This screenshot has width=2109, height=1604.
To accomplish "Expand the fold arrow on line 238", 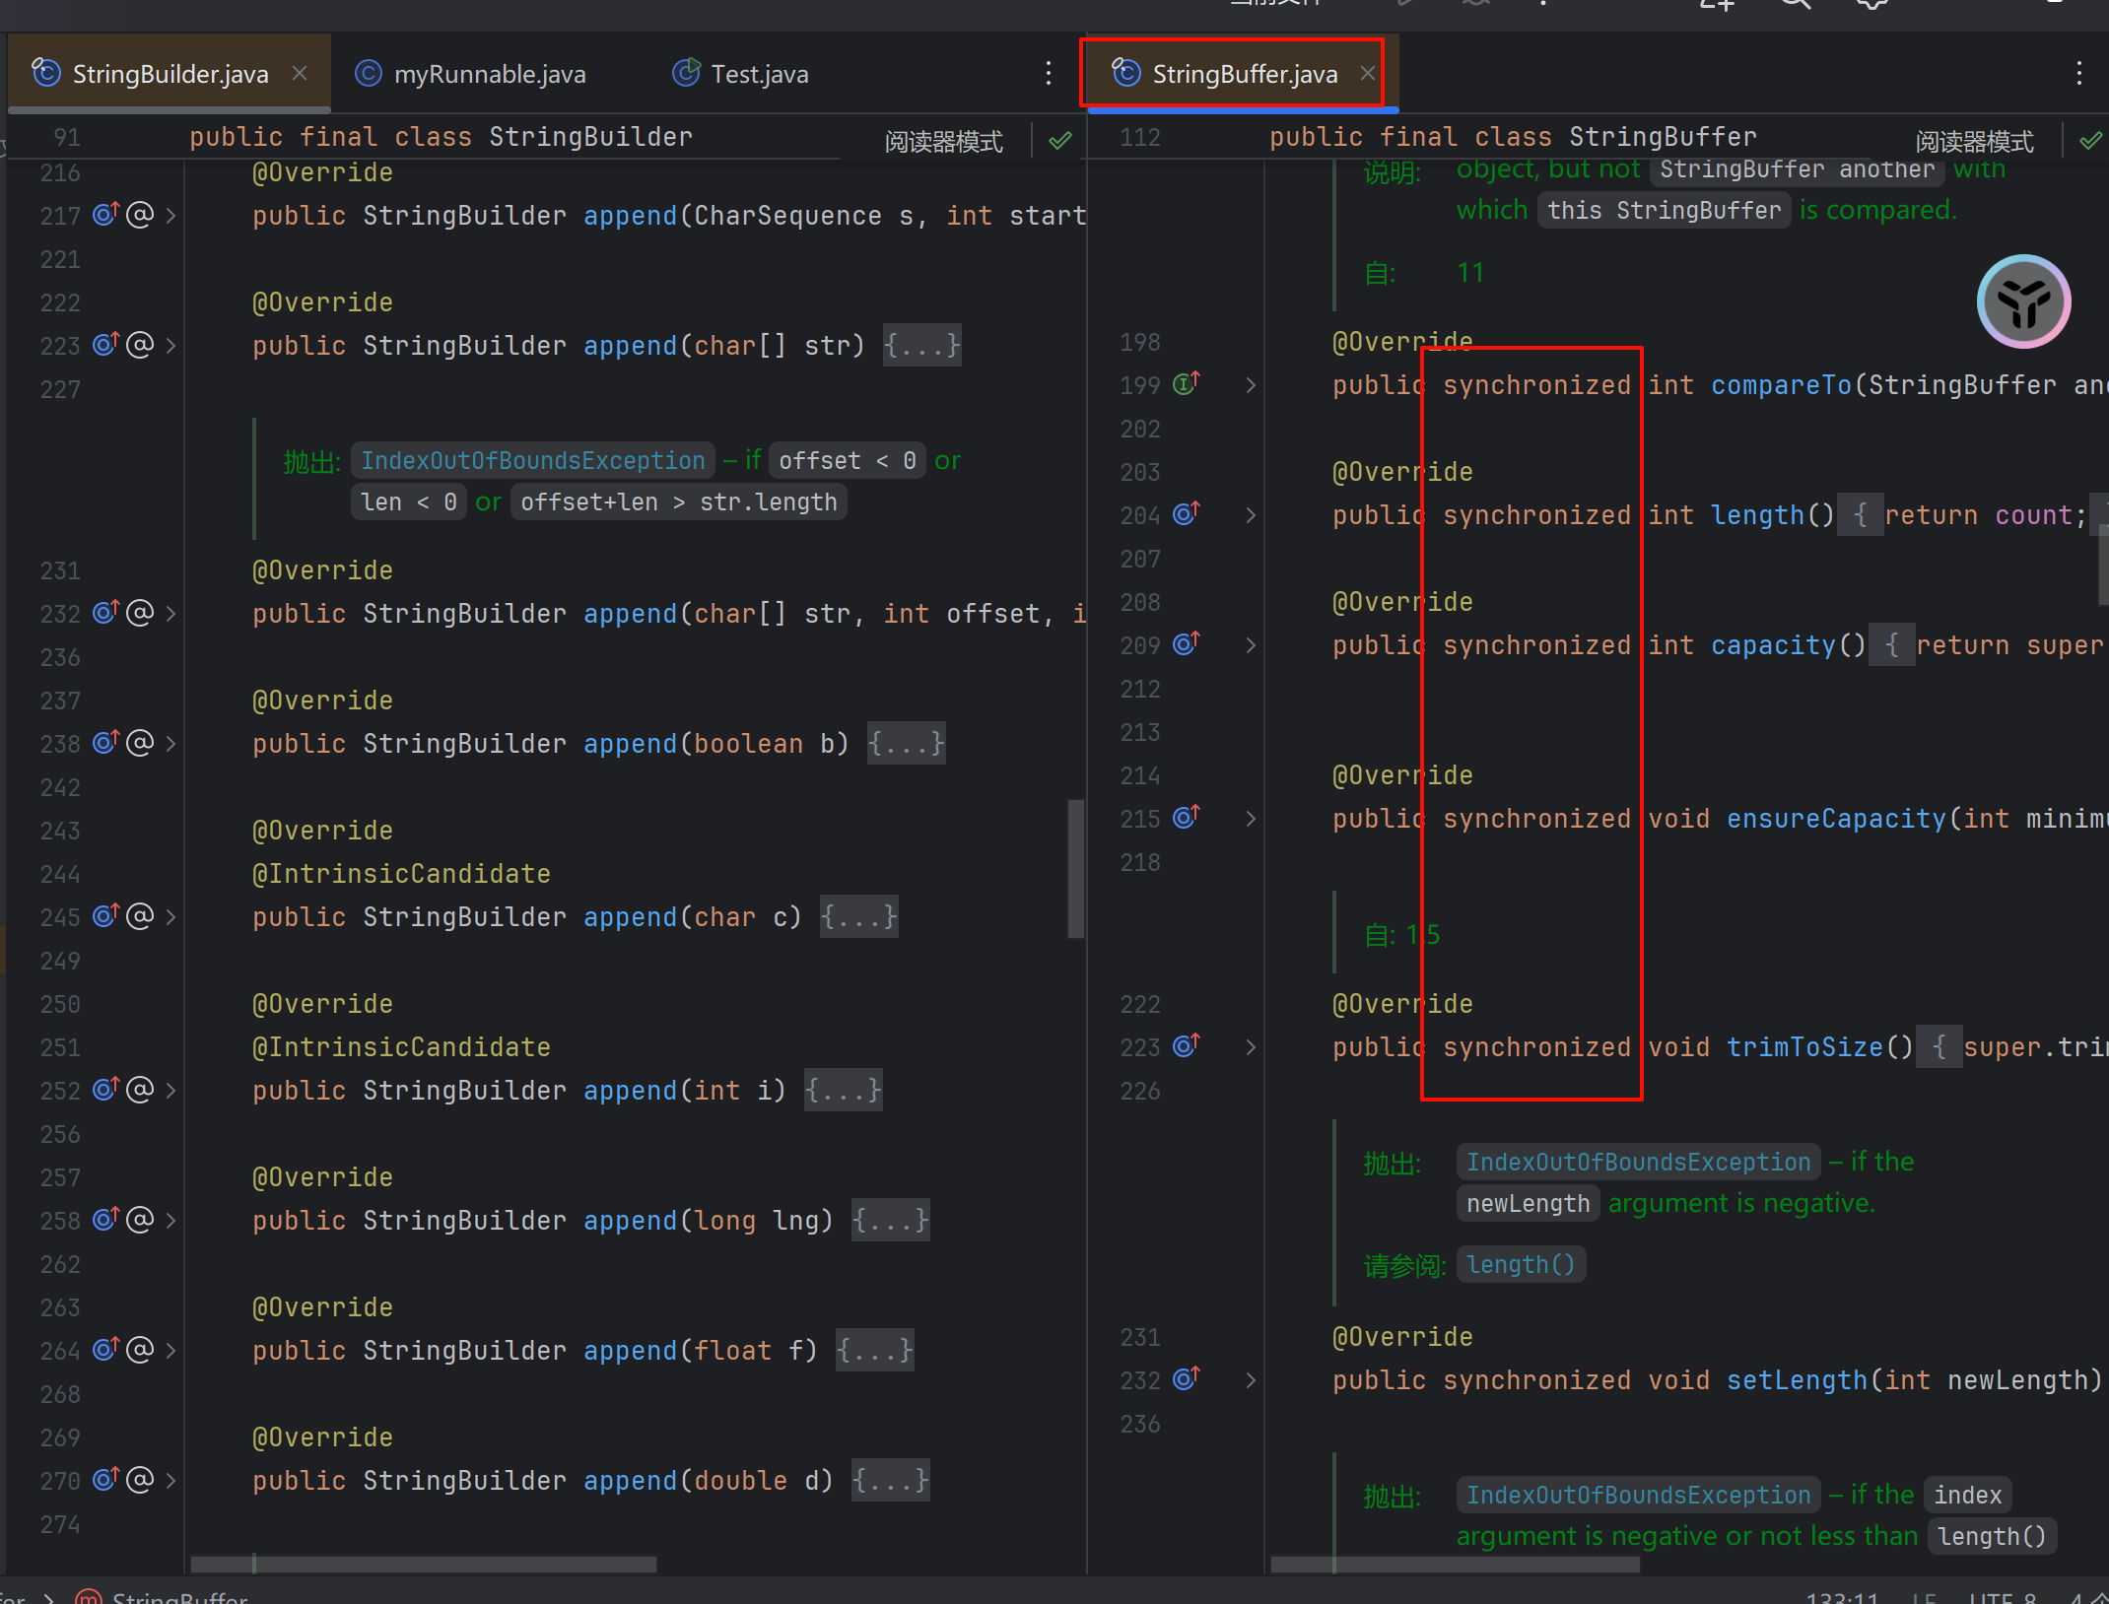I will coord(171,743).
